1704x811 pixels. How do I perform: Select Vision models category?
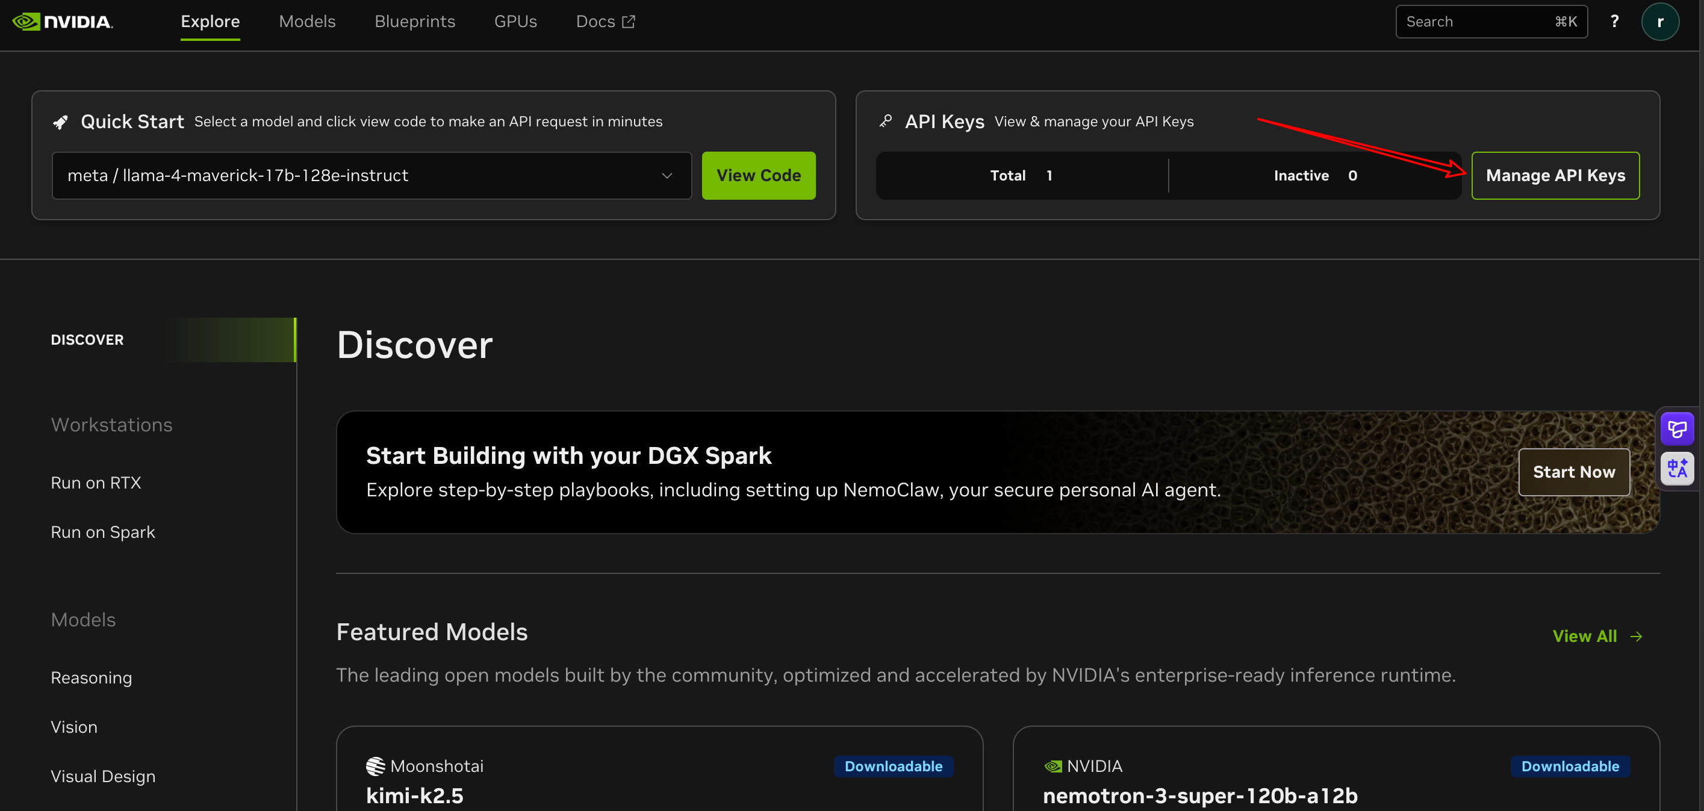coord(74,727)
